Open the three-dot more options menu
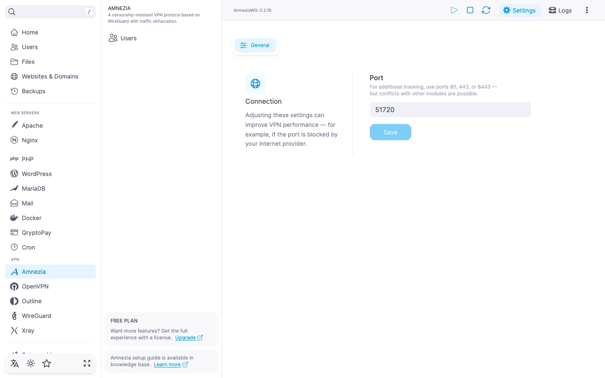 pyautogui.click(x=587, y=10)
